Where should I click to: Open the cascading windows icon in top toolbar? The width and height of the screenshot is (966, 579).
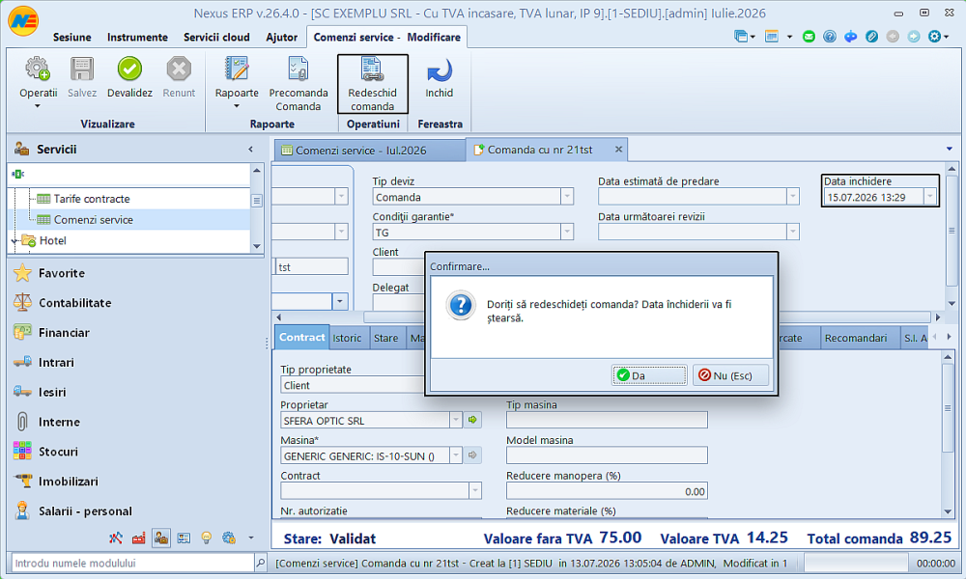point(741,37)
